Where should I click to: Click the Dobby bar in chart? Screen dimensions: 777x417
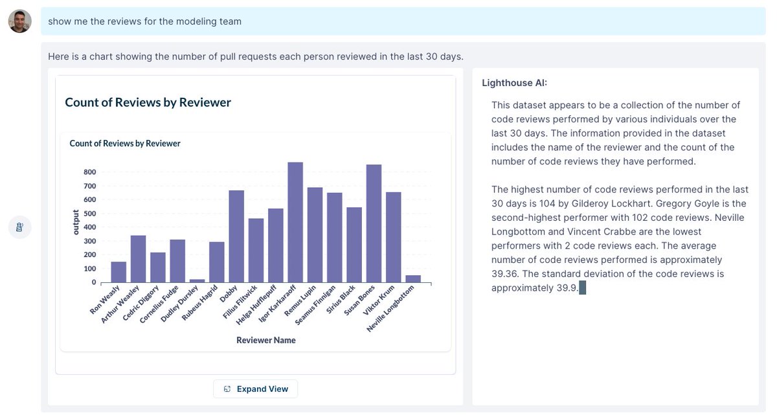(236, 236)
